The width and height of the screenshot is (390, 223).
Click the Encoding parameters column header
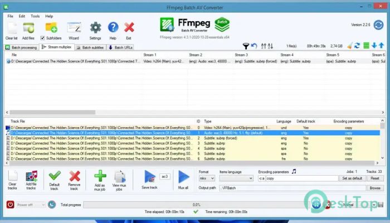click(x=348, y=122)
